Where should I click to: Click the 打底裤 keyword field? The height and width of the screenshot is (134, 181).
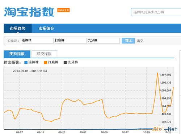point(71,41)
